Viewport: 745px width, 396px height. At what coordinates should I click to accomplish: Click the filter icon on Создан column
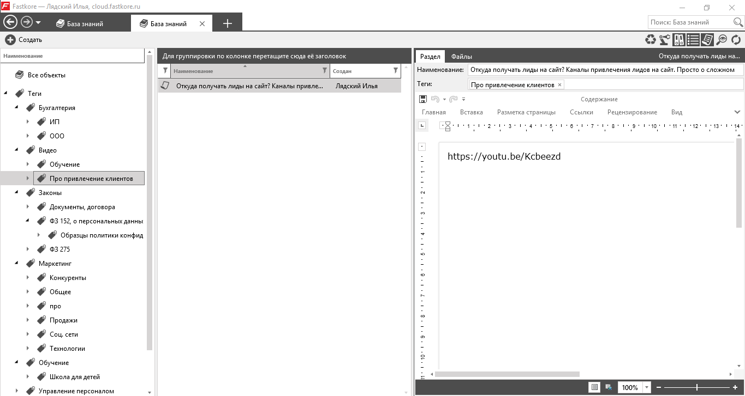tap(395, 71)
